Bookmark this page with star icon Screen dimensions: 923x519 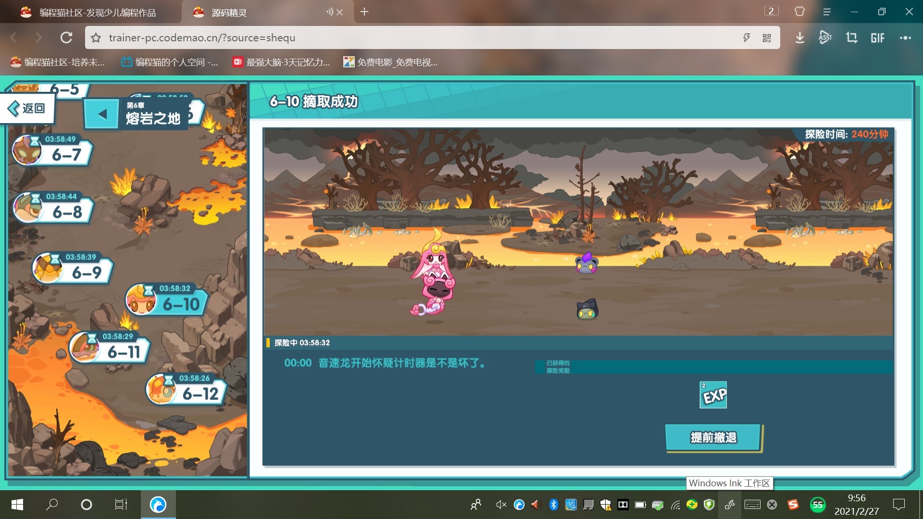pyautogui.click(x=96, y=37)
